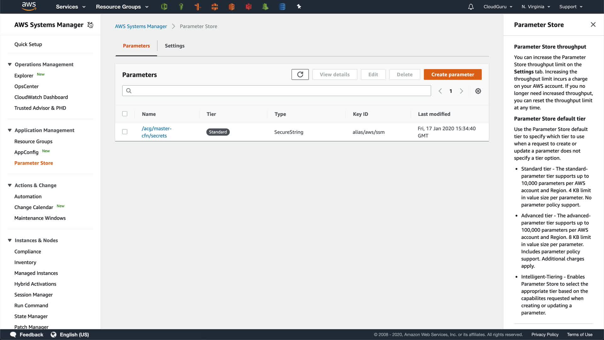Open Session Manager in sidebar
The height and width of the screenshot is (340, 604).
[33, 295]
